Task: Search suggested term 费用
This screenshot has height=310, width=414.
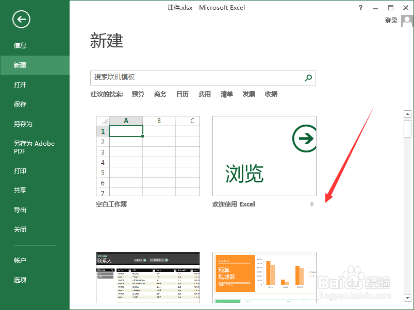Action: 205,94
